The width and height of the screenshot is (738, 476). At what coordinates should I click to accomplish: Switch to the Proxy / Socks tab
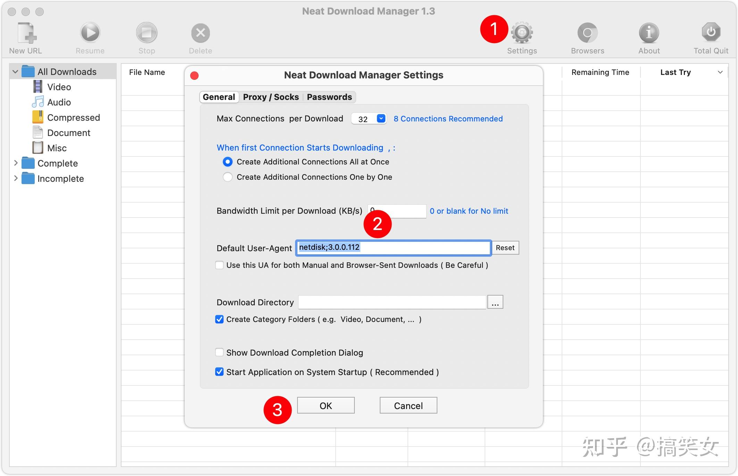tap(271, 97)
